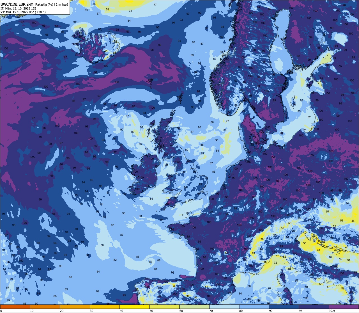Click the legend label "99.9"
The height and width of the screenshot is (313, 359).
[332, 311]
